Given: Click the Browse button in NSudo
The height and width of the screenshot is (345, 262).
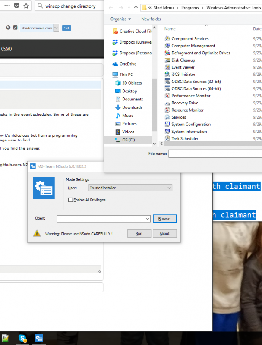Looking at the screenshot, I should 165,219.
